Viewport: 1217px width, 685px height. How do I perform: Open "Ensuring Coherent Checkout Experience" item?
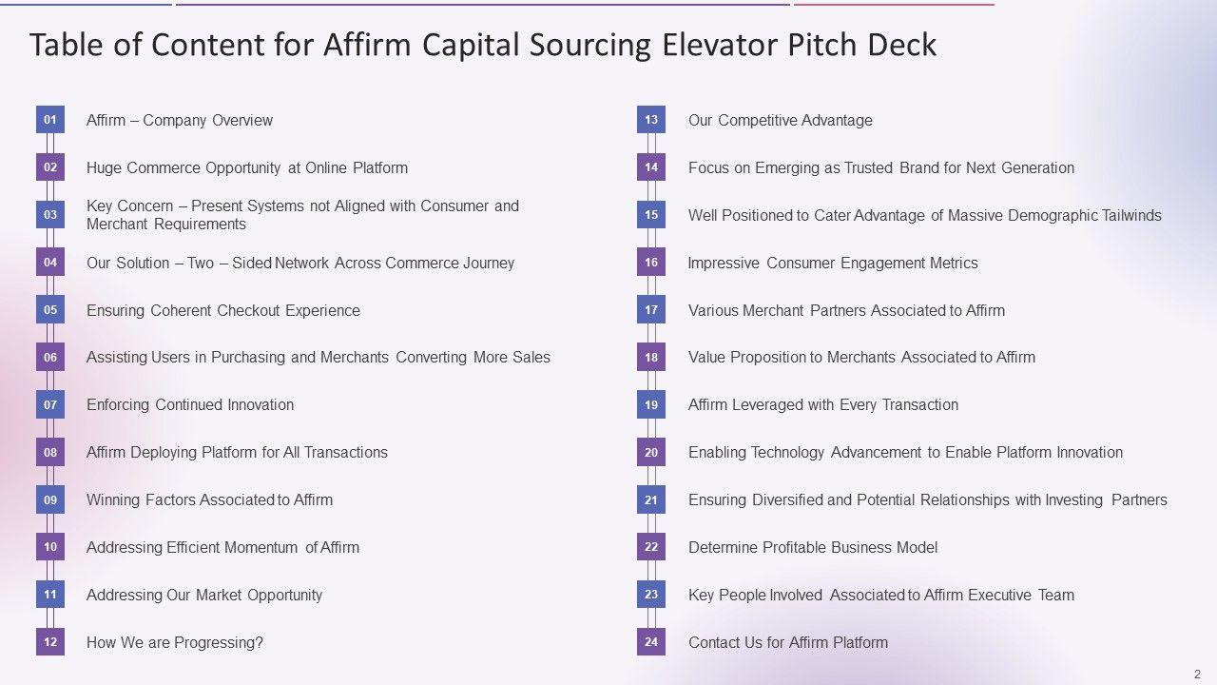223,310
